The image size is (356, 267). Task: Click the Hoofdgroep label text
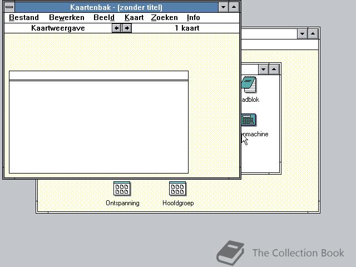click(178, 203)
